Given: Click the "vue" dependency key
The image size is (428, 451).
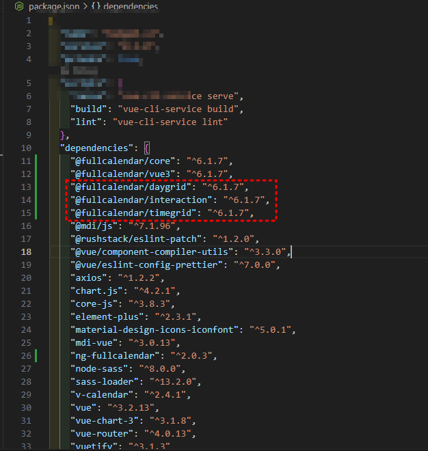Looking at the screenshot, I should click(x=83, y=408).
